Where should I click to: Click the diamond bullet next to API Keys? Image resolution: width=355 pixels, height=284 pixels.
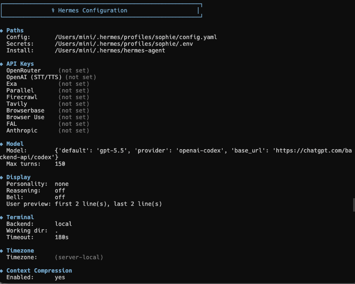(x=1, y=64)
